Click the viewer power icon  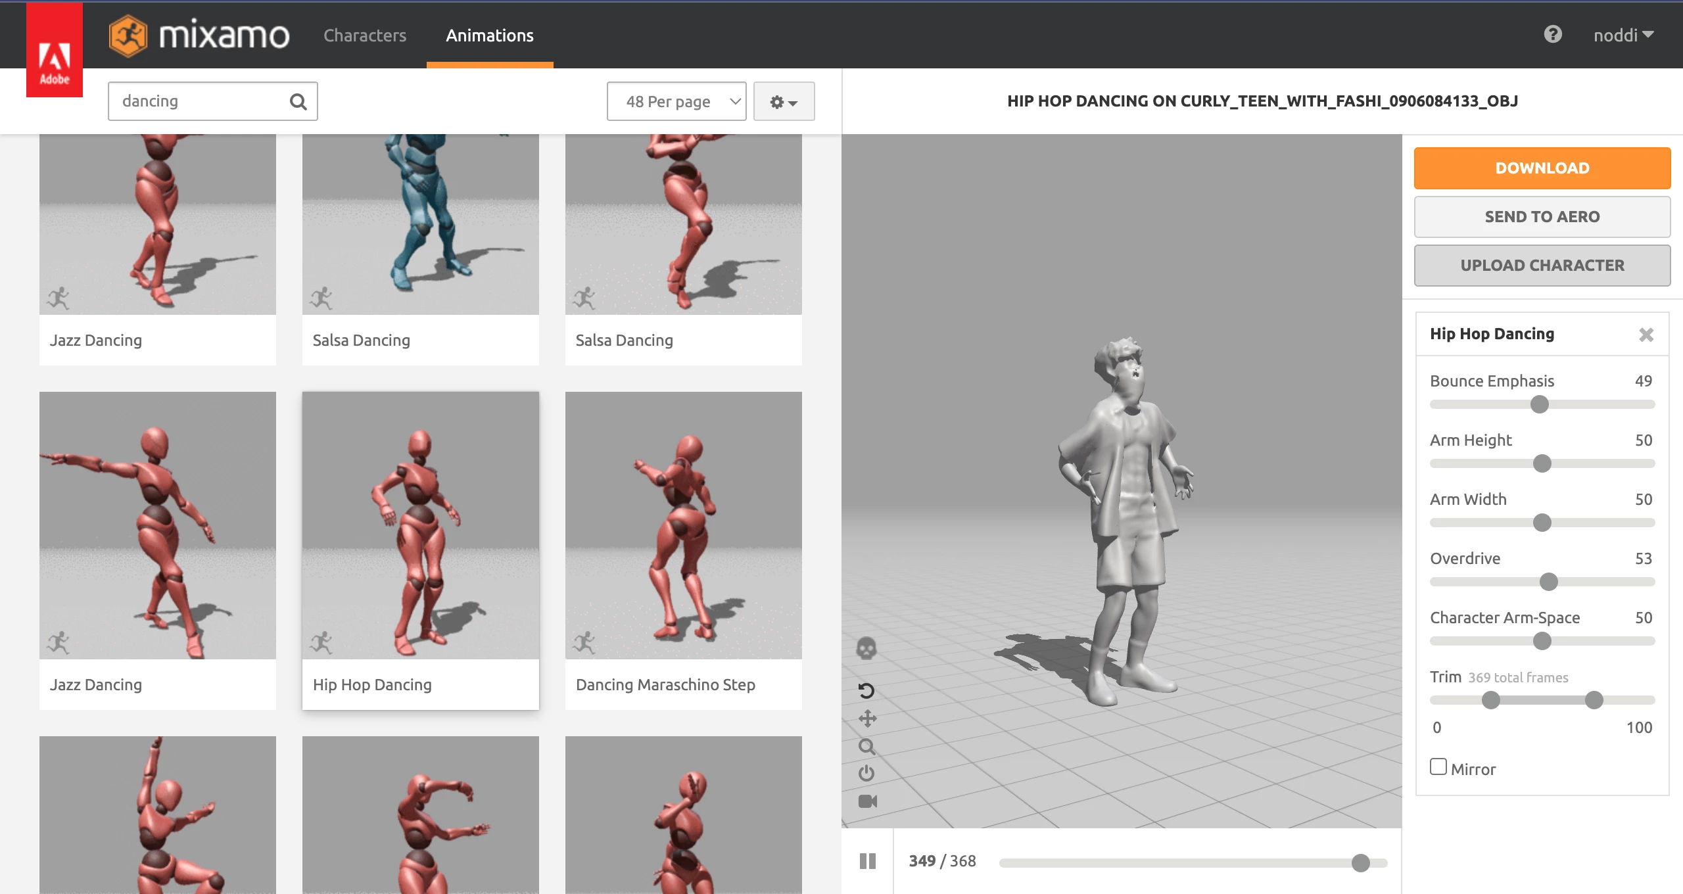[x=866, y=773]
